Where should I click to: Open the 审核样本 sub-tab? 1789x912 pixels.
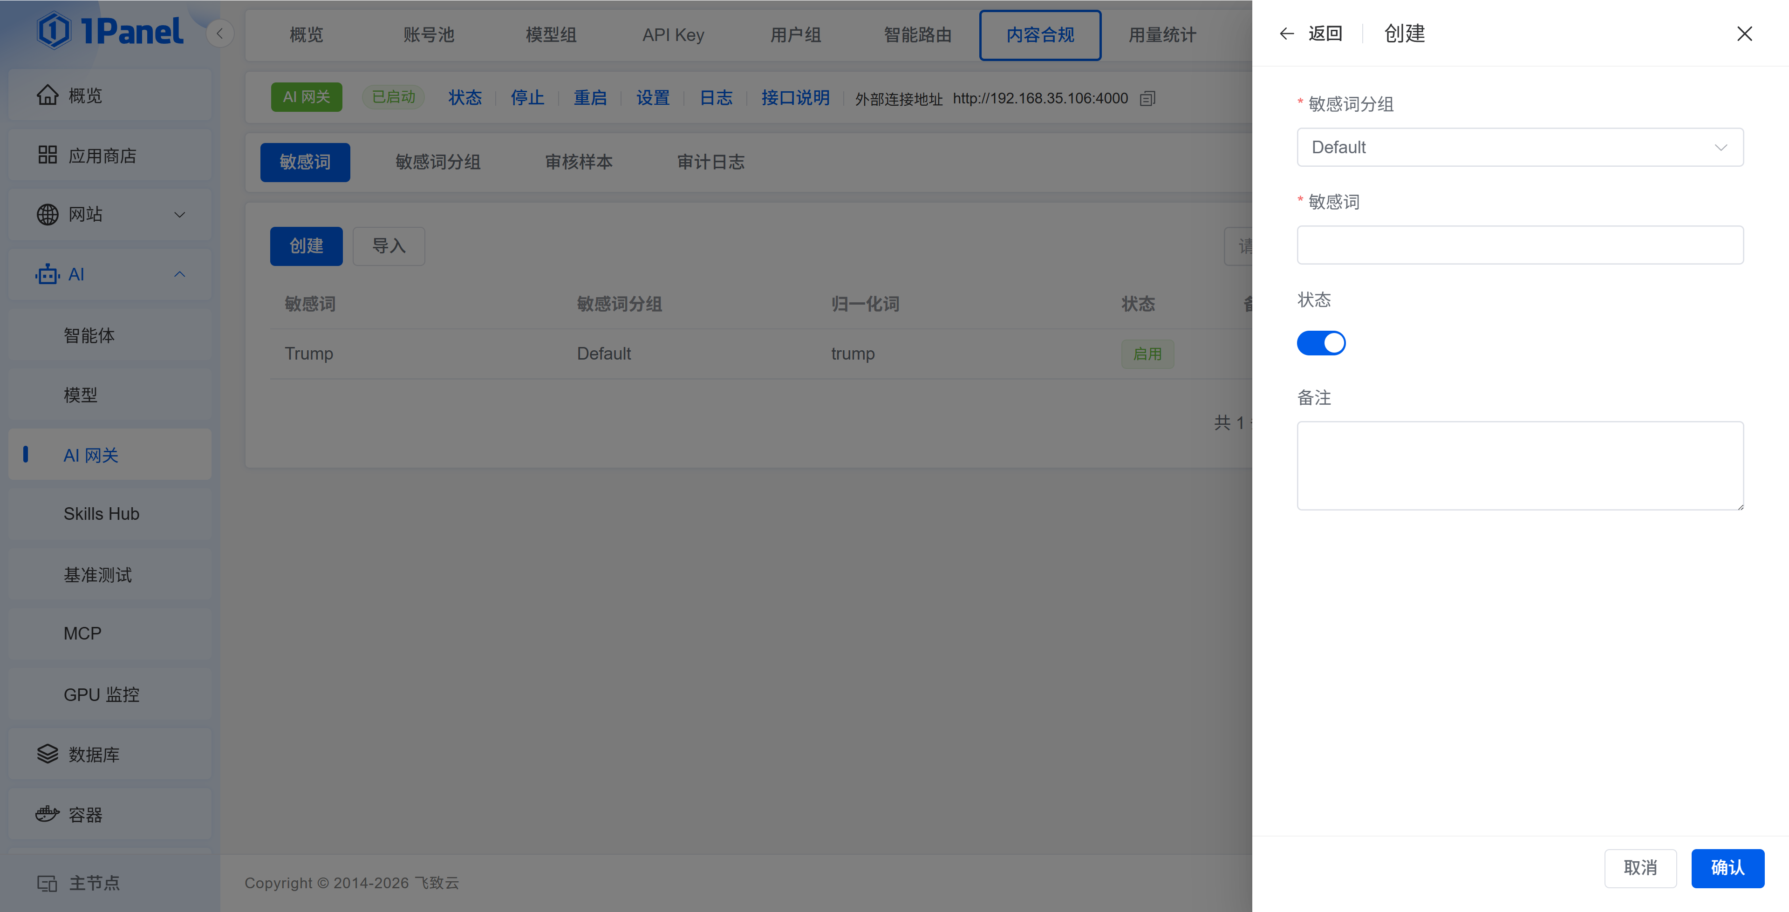click(579, 162)
